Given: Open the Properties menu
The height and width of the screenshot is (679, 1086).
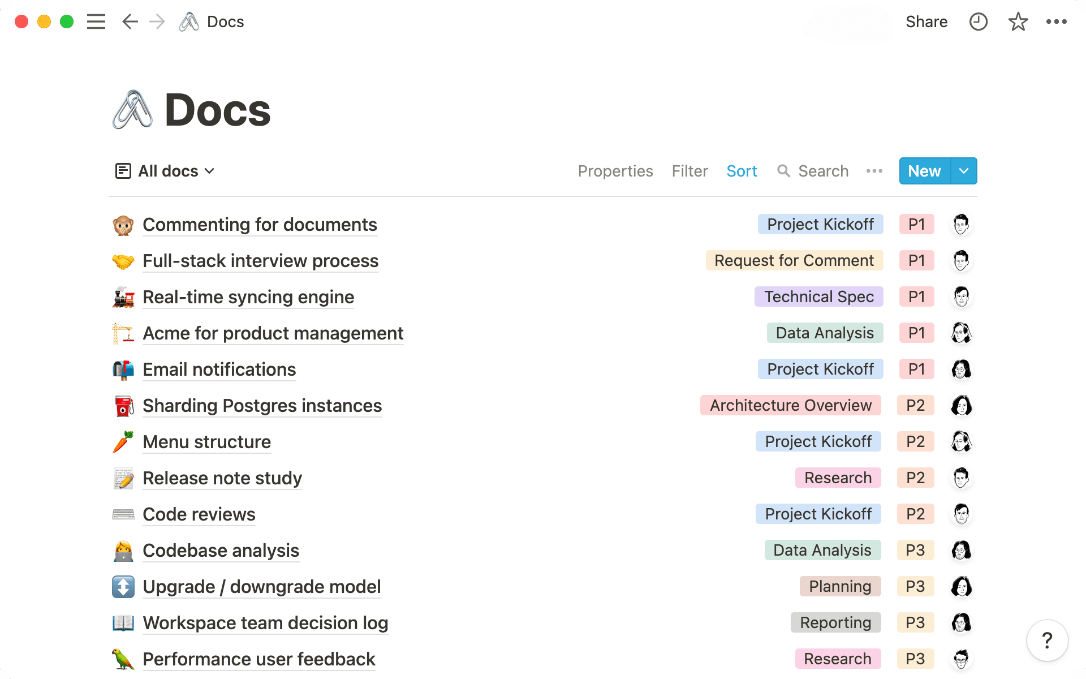Looking at the screenshot, I should point(615,171).
